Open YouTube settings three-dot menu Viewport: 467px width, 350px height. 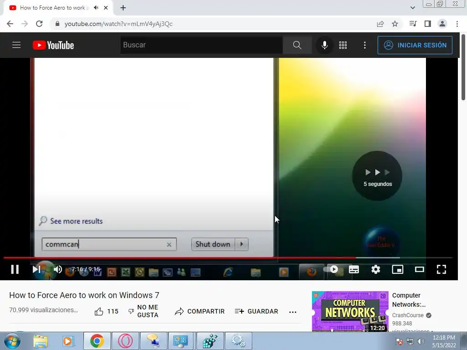365,45
